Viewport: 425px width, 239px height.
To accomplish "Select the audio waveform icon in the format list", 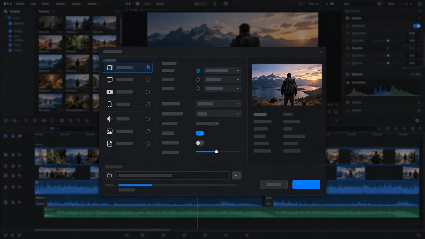I will (x=109, y=119).
